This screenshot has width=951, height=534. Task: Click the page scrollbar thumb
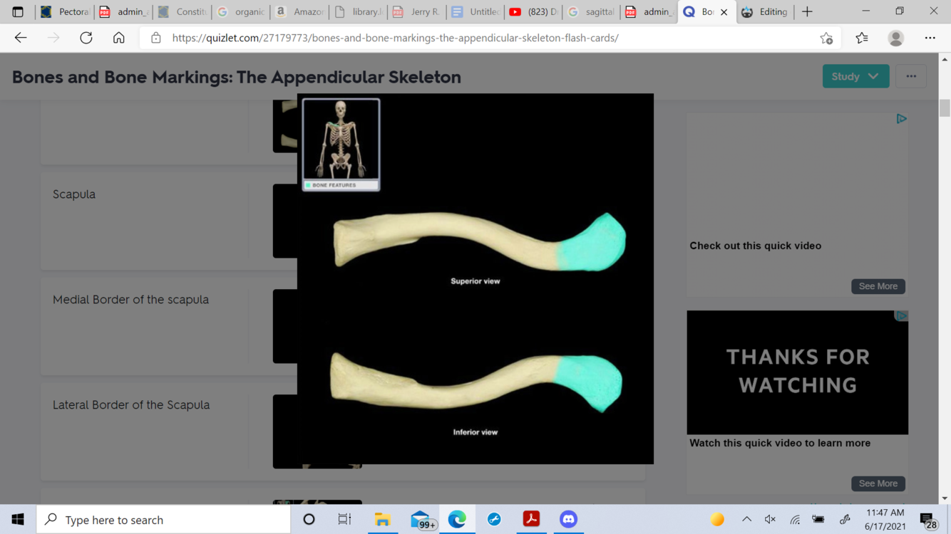[945, 108]
